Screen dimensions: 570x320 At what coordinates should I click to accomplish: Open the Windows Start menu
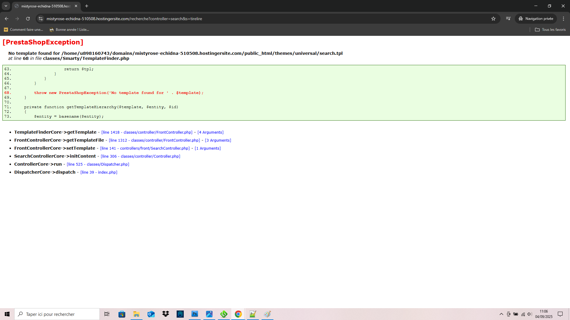pyautogui.click(x=7, y=314)
